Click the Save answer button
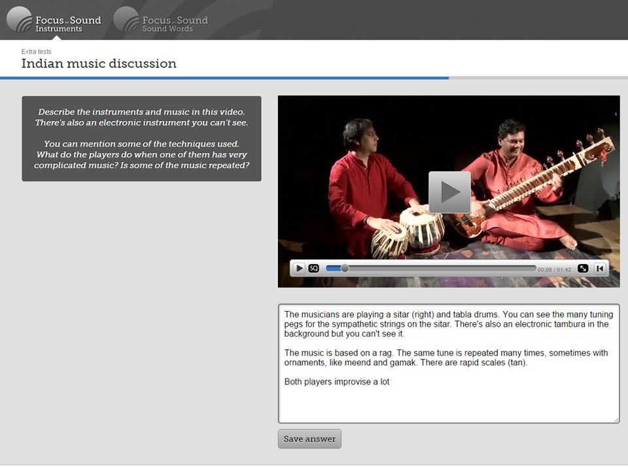The image size is (628, 468). [309, 439]
